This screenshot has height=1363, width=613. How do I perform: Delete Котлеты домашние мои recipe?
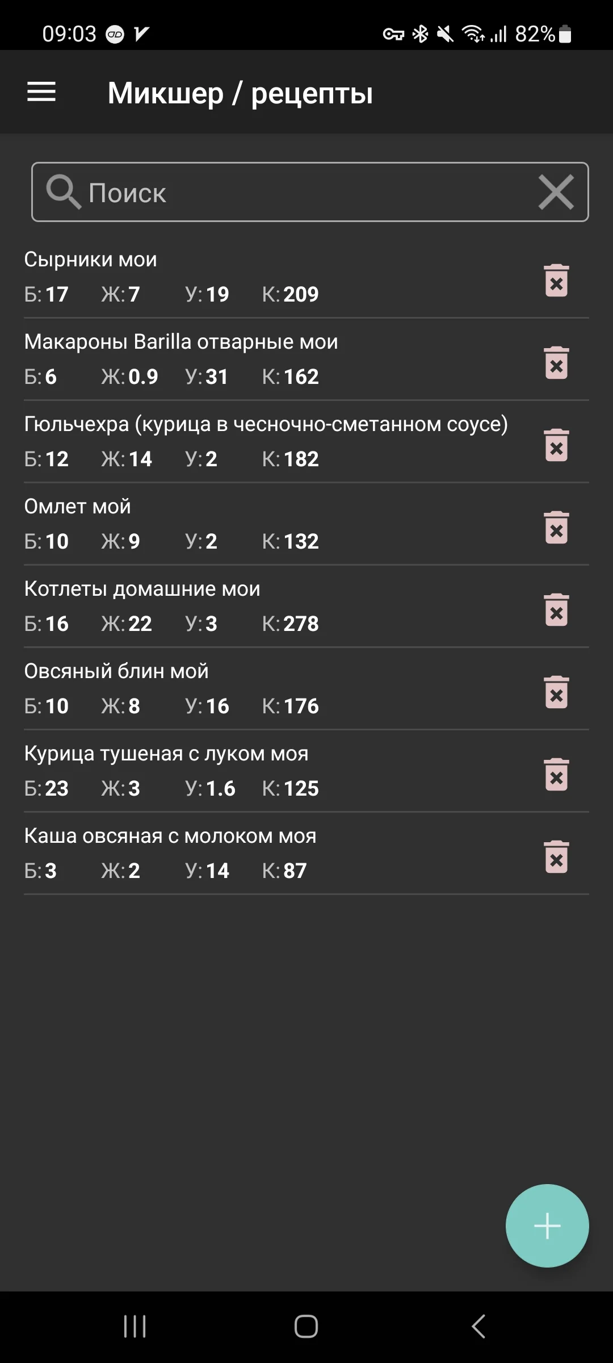coord(556,610)
